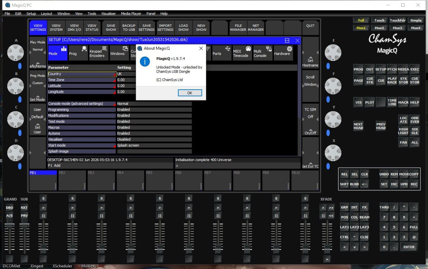This screenshot has height=269, width=428.
Task: Switch panel layout to TouchFdr
Action: [398, 20]
